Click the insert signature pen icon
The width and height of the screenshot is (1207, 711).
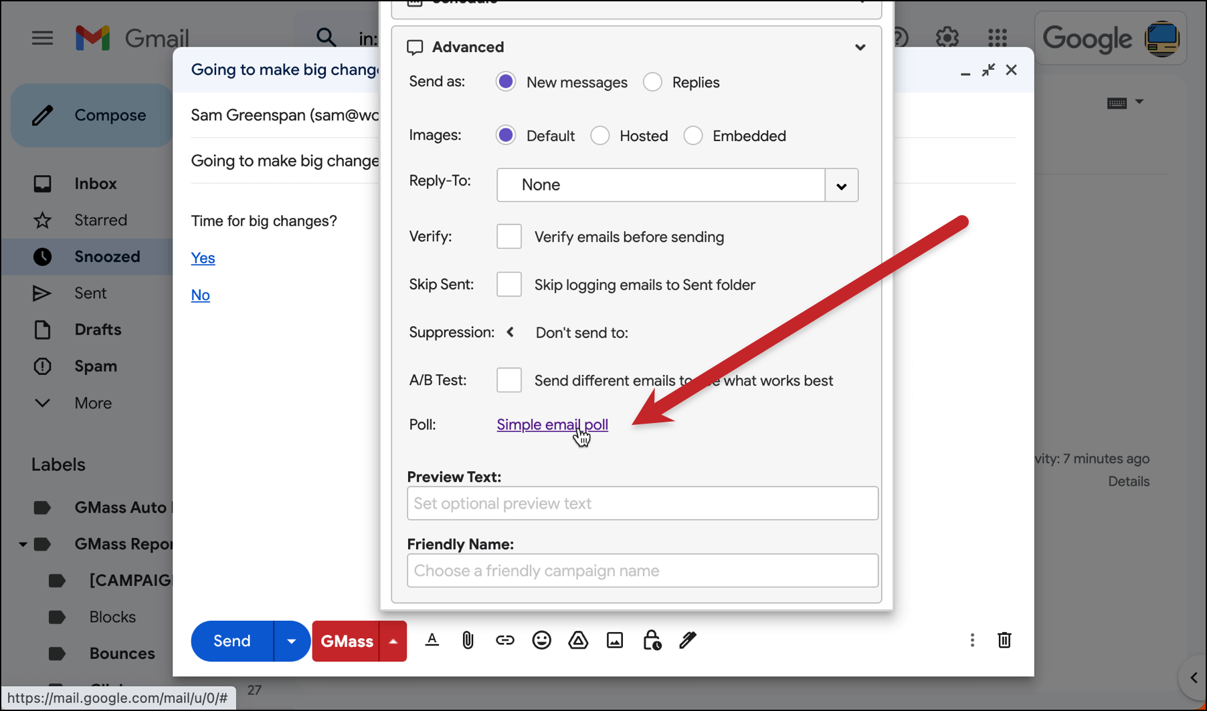(688, 640)
